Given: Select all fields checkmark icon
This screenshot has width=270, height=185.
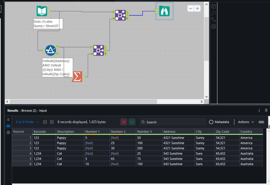Looking at the screenshot, I should pyautogui.click(x=45, y=122).
